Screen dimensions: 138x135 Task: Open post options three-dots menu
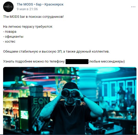133,7
